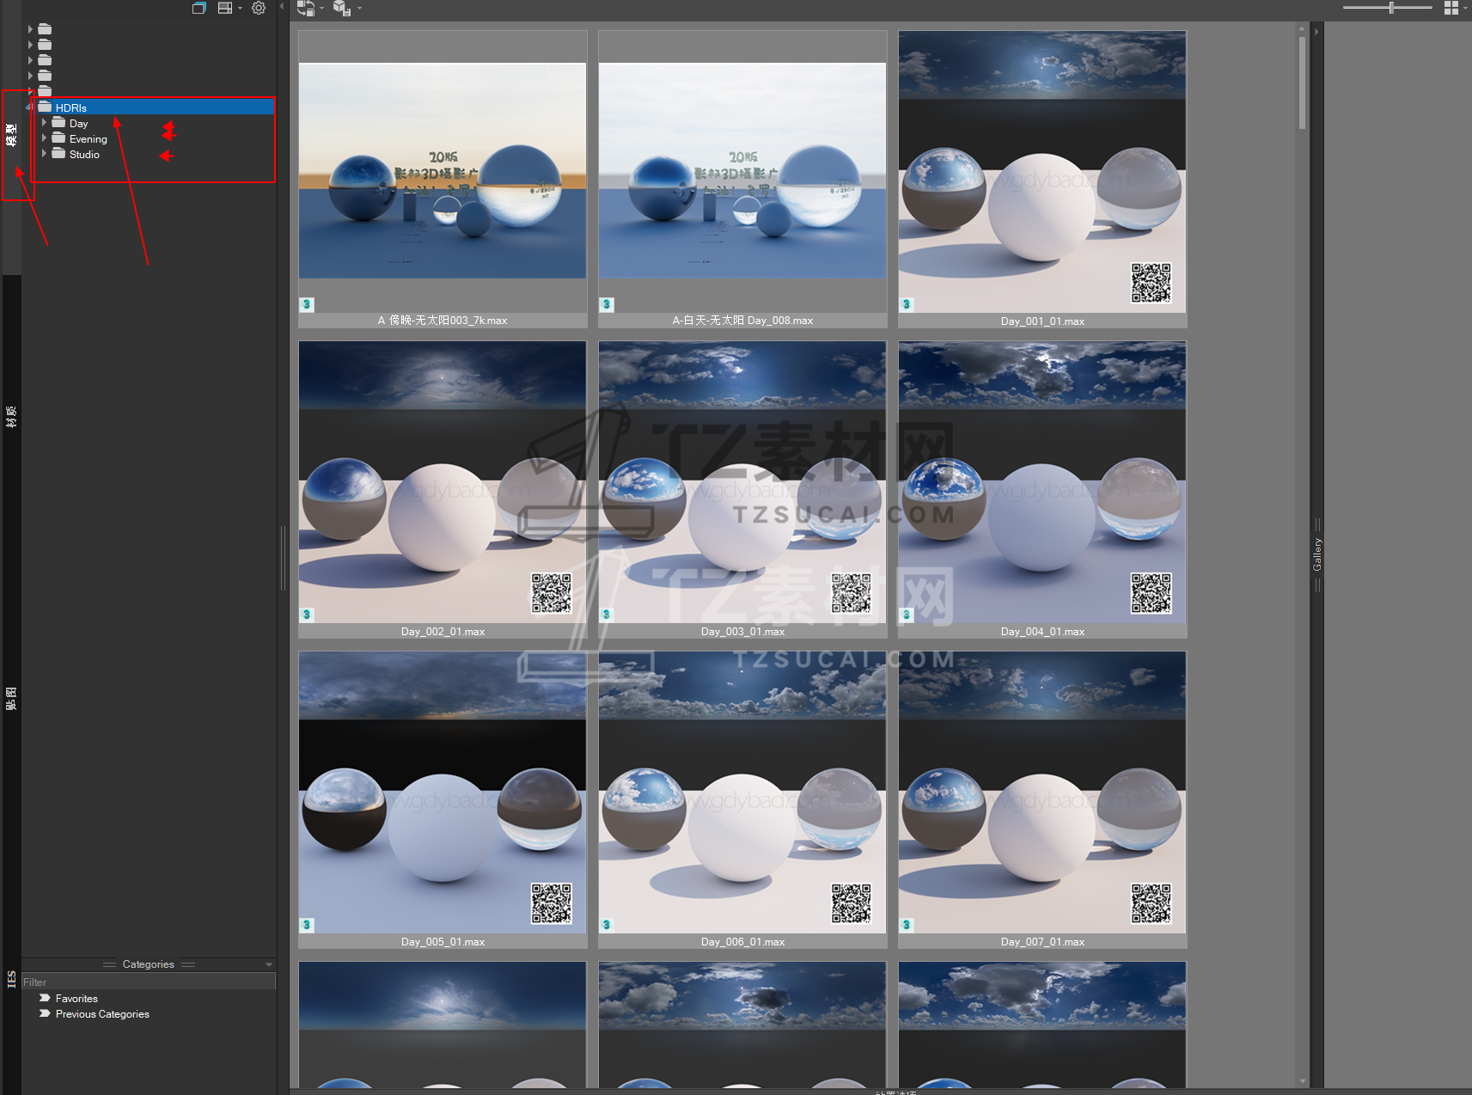Adjust the thumbnail size slider

(x=1388, y=8)
